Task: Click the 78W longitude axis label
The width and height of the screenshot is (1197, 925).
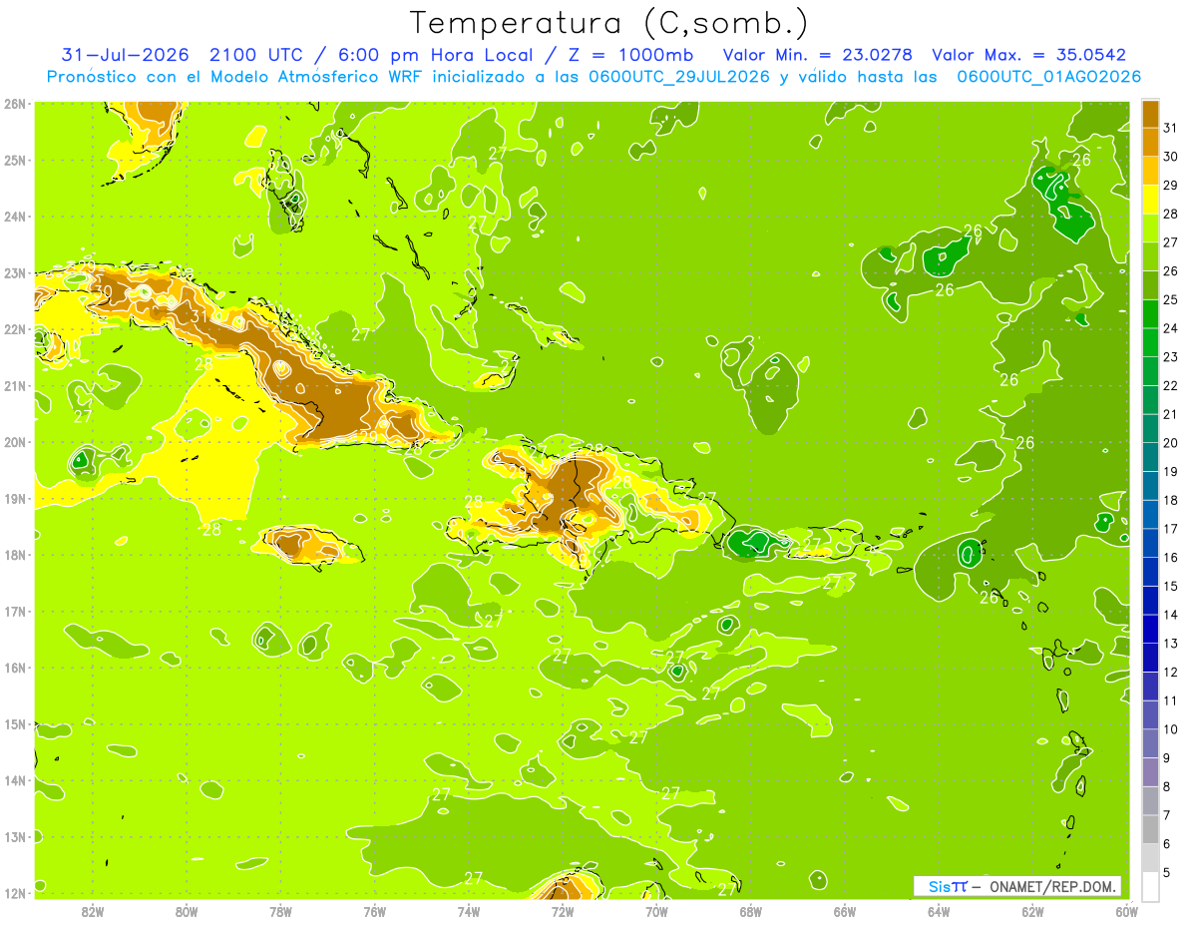Action: 280,911
